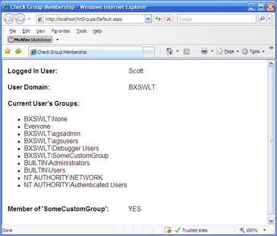Expand the zoom level dropdown arrow

[265, 230]
